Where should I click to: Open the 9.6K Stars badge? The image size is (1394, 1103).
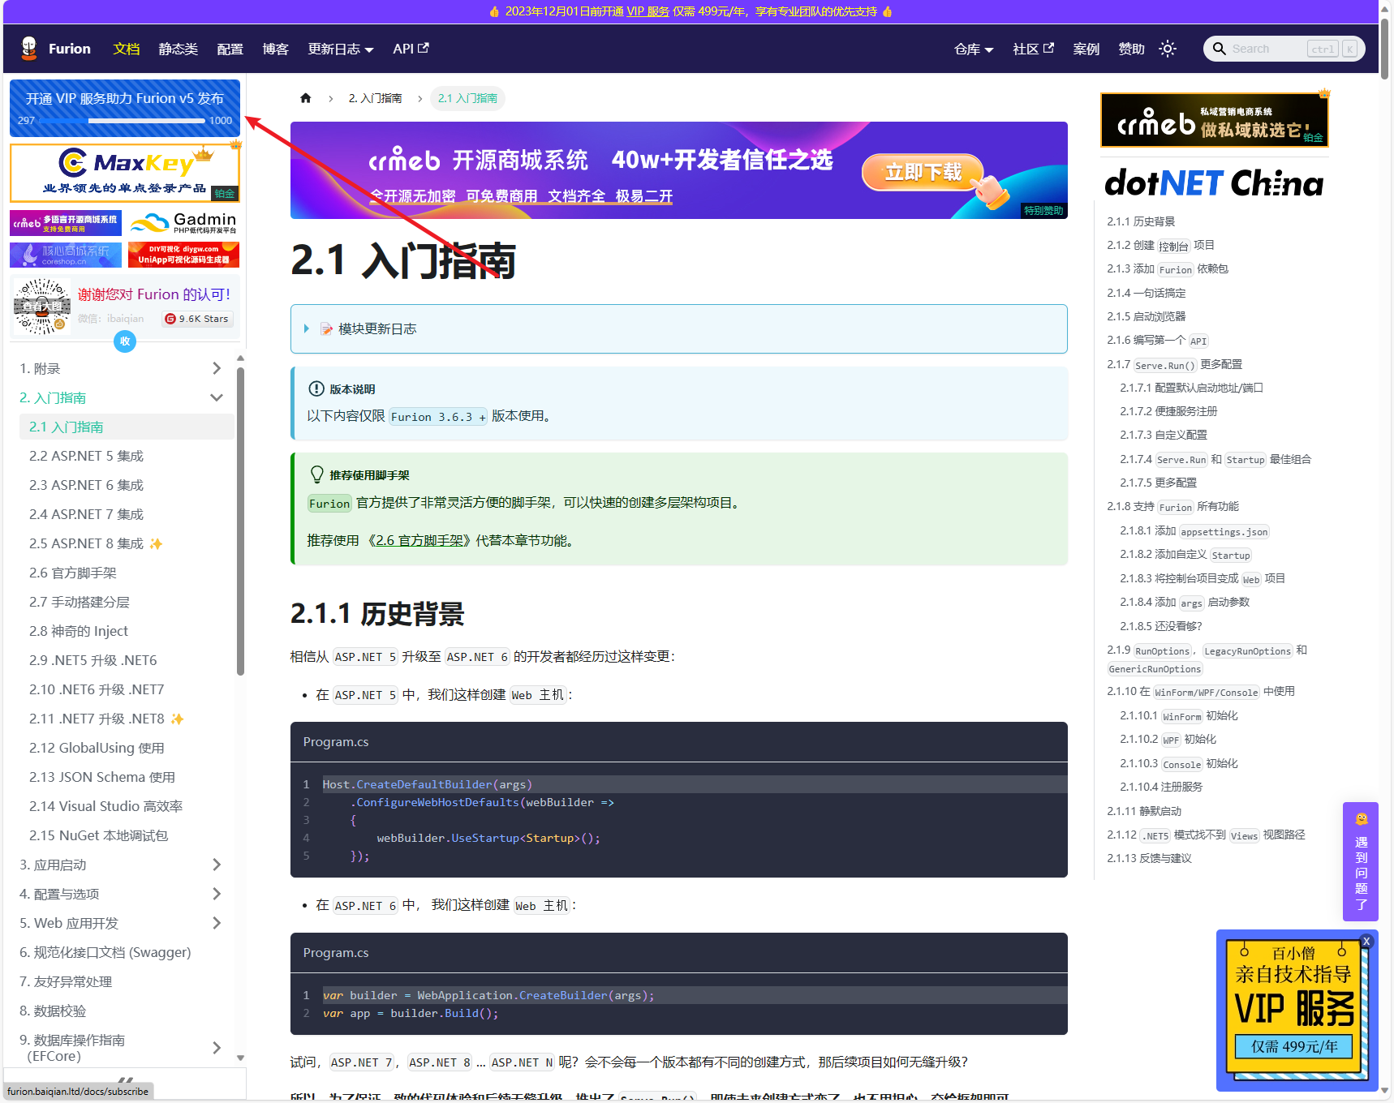coord(197,319)
